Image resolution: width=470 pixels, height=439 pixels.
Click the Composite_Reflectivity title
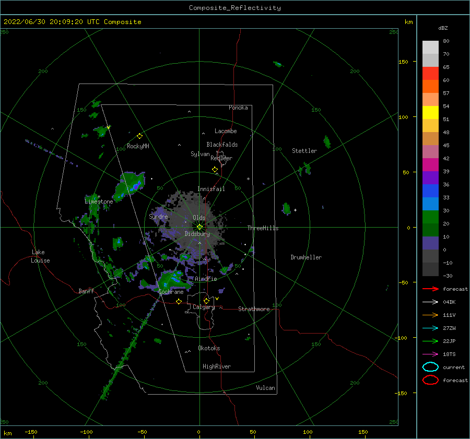click(234, 8)
